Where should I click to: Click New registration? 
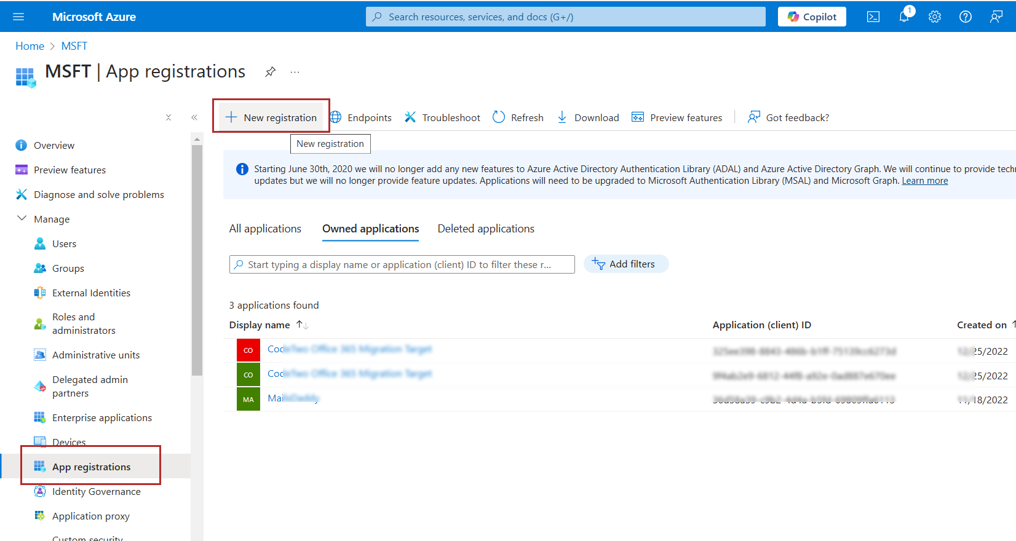(271, 117)
